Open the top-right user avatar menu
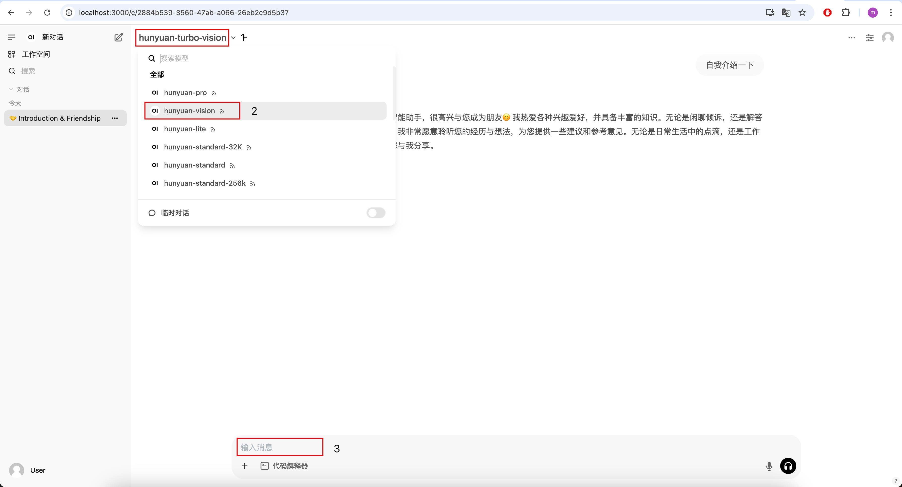This screenshot has width=902, height=487. pos(888,37)
